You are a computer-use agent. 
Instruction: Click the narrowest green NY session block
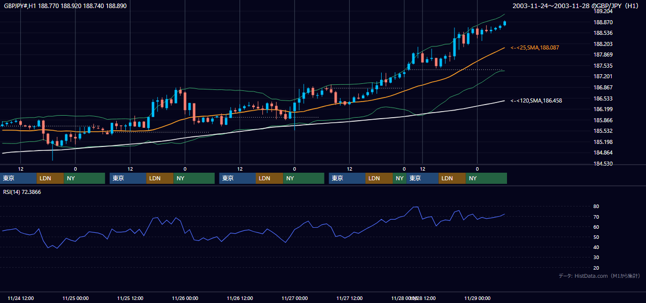pyautogui.click(x=399, y=178)
